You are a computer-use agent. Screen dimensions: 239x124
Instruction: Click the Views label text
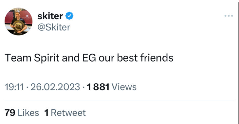124,87
